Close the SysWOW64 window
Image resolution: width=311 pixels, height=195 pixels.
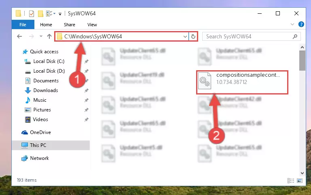click(296, 13)
